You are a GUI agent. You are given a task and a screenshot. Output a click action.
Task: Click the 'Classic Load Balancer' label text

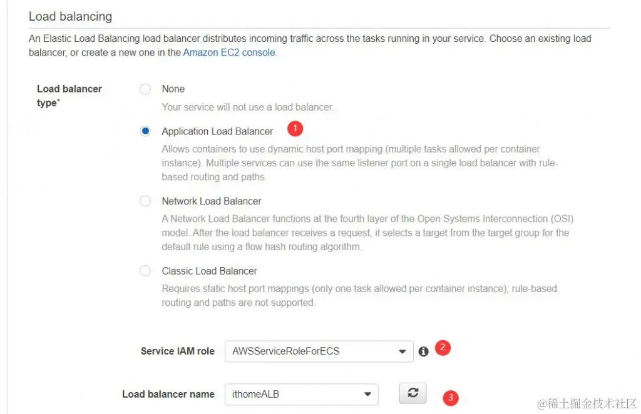pos(209,271)
